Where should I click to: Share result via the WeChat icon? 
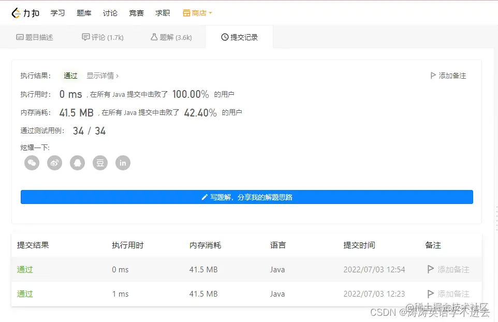tap(32, 163)
